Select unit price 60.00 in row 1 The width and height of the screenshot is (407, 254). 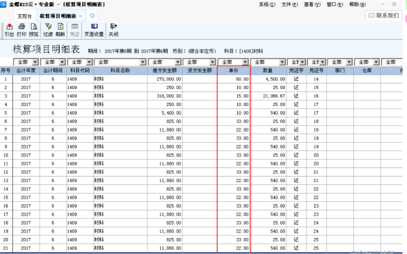234,79
